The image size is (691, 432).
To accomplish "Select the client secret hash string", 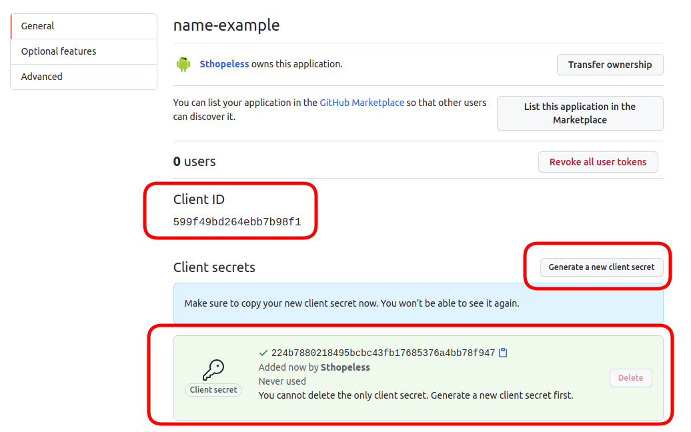I will [383, 353].
